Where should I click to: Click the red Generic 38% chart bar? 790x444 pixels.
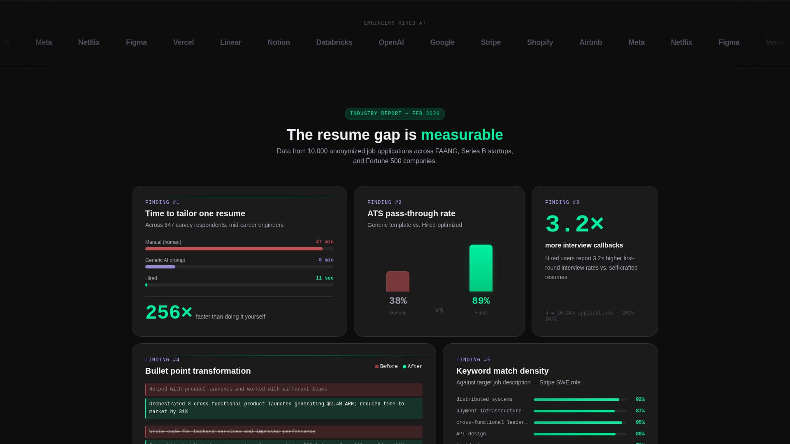[397, 281]
